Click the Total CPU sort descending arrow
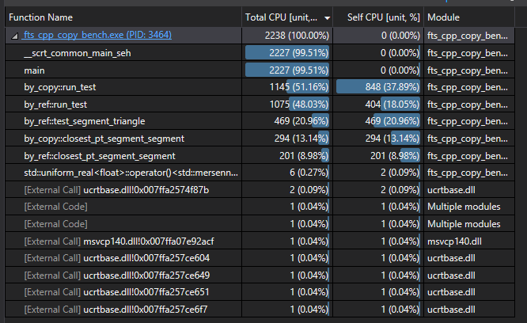 pyautogui.click(x=327, y=18)
